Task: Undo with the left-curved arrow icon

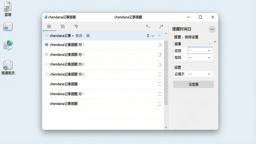Action: click(148, 26)
